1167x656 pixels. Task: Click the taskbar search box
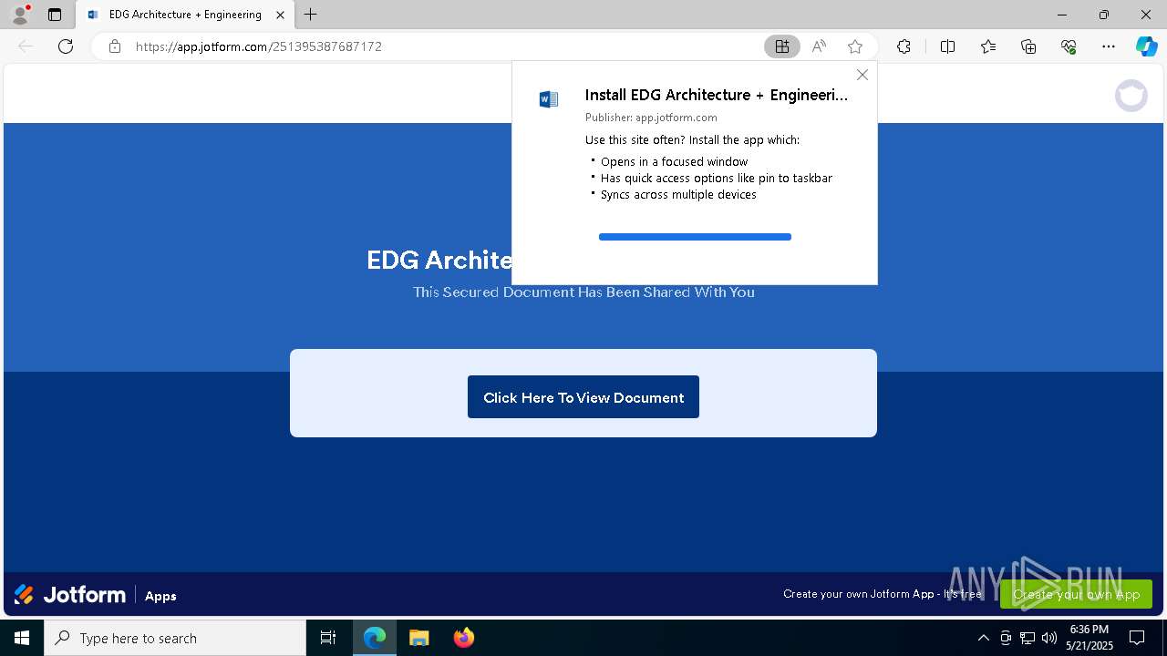(x=175, y=638)
